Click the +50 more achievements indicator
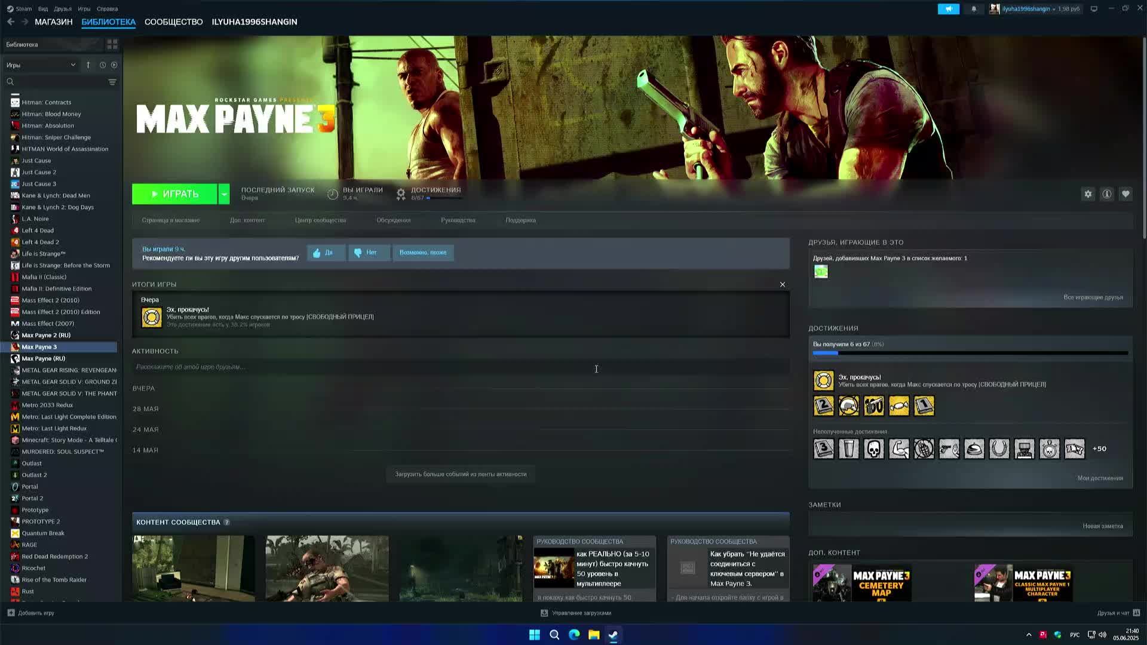 pyautogui.click(x=1099, y=449)
